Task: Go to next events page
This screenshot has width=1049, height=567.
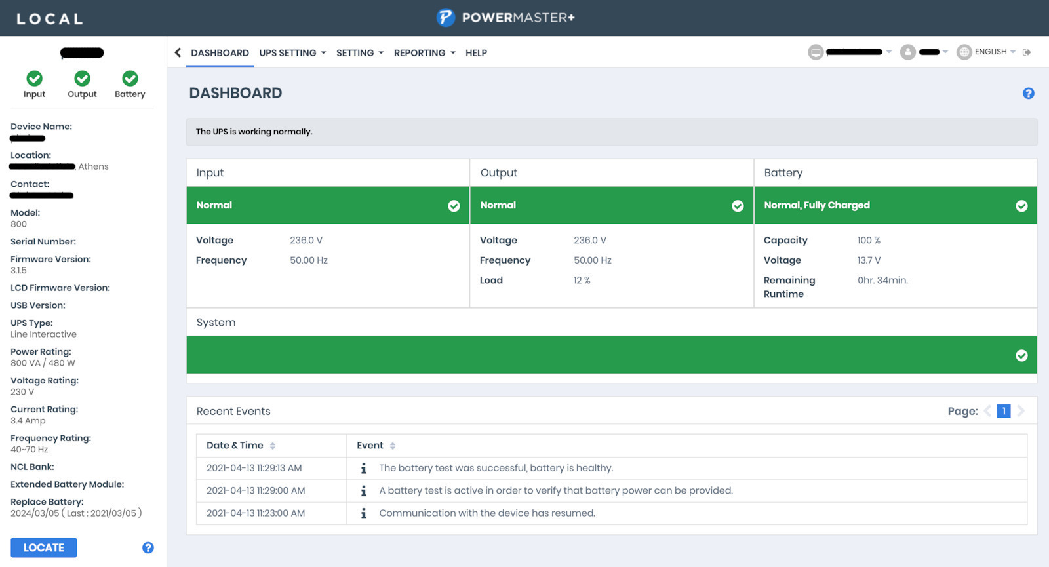Action: 1021,411
